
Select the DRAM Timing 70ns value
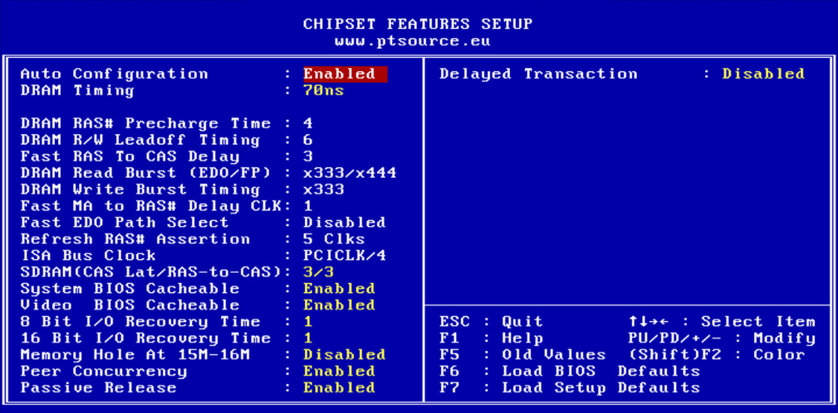(x=323, y=91)
